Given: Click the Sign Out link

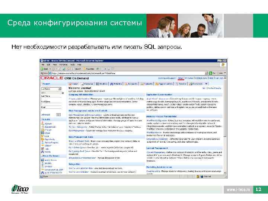Looking at the screenshot, I should tap(219, 78).
